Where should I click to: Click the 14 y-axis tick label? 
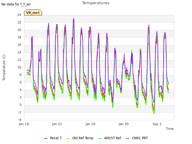[x=19, y=52]
